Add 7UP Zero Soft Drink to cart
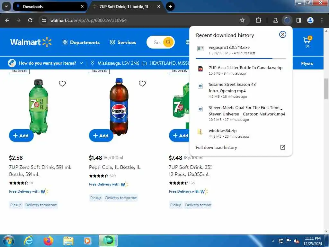Image resolution: width=329 pixels, height=247 pixels. (21, 135)
